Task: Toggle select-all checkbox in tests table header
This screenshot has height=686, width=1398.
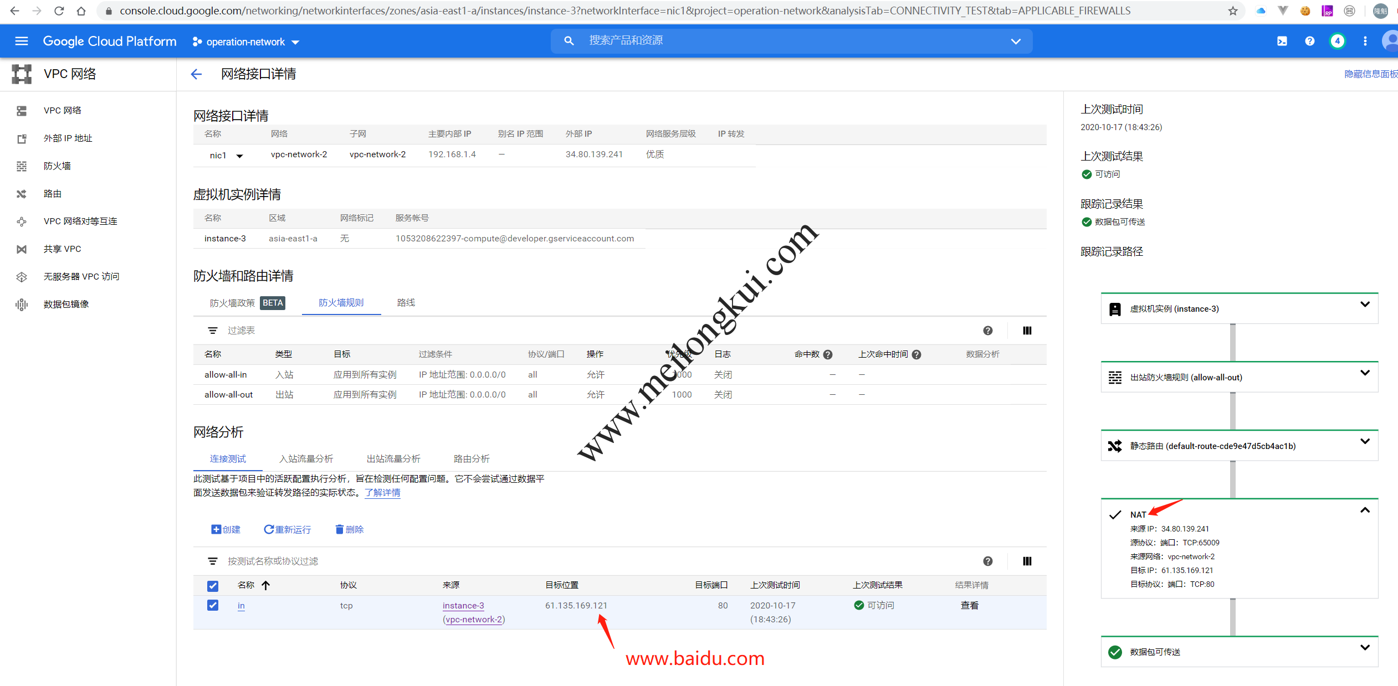Action: click(x=213, y=586)
